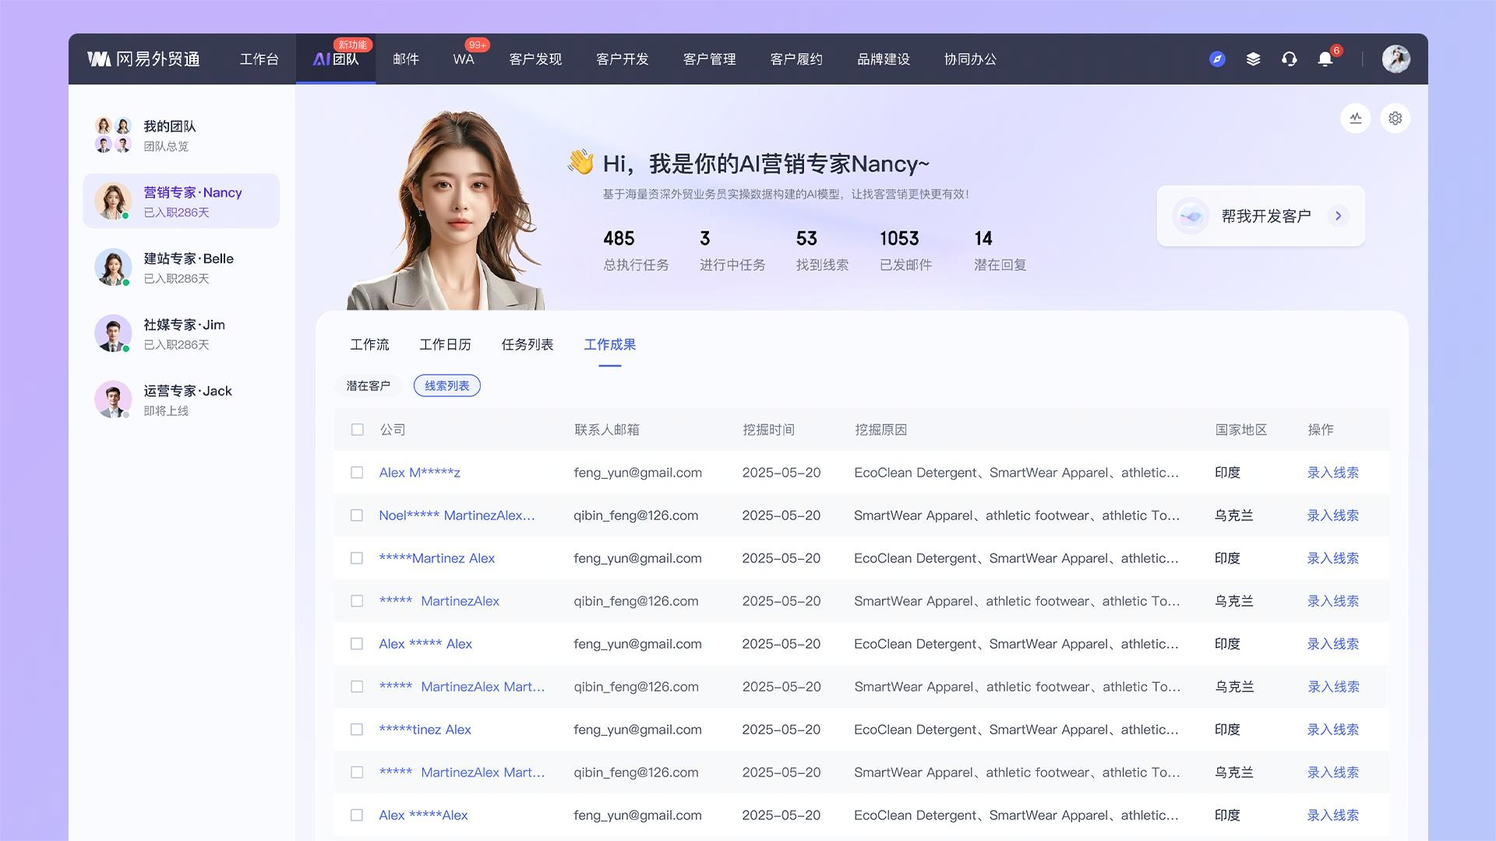This screenshot has width=1496, height=841.
Task: Click 录入线索 for the first row
Action: [1332, 473]
